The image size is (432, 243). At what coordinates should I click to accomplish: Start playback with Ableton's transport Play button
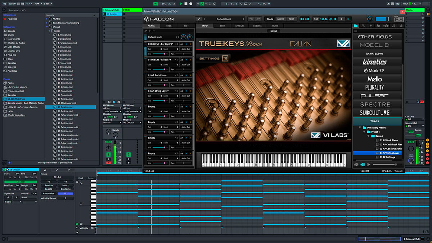(181, 4)
